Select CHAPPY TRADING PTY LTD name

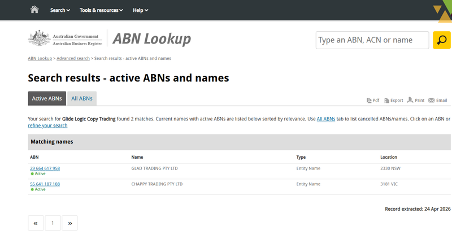click(x=157, y=184)
